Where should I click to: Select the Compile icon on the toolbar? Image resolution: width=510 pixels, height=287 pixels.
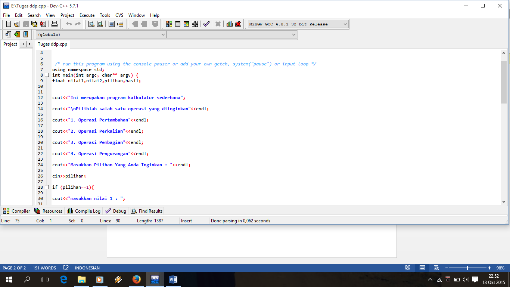coord(169,24)
